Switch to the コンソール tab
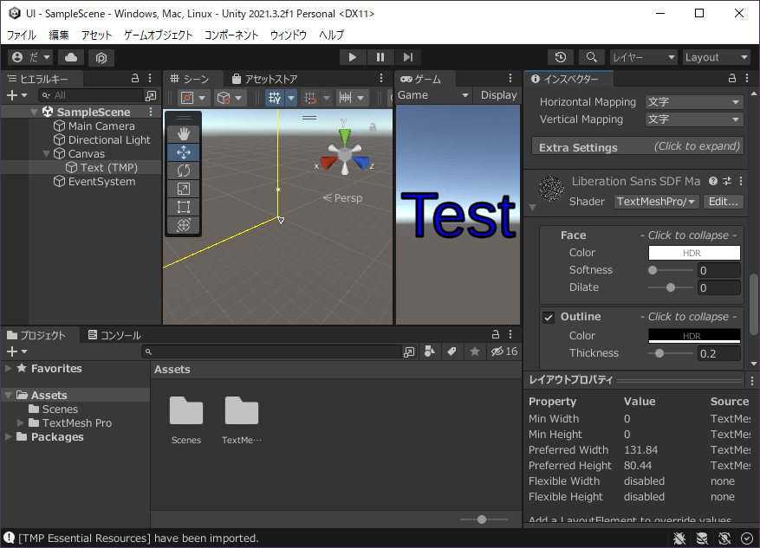Viewport: 760px width, 548px height. 114,335
